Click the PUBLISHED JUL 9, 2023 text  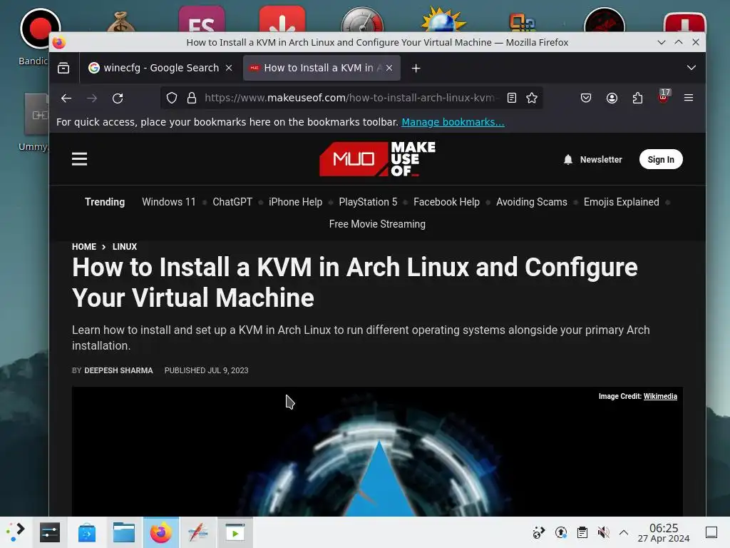click(x=206, y=370)
